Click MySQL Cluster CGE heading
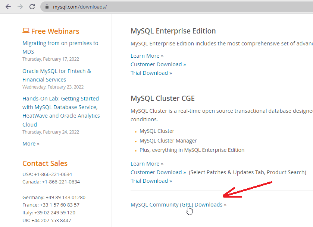313x227 pixels. (163, 98)
